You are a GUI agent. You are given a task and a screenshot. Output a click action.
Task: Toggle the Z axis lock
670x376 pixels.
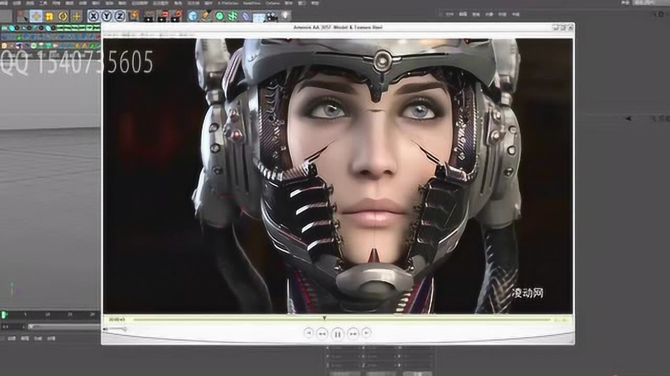119,16
